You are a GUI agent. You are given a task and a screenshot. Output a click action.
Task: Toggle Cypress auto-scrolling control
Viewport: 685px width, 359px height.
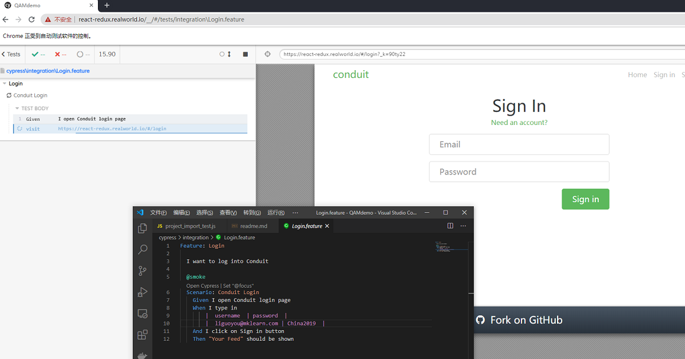(225, 54)
